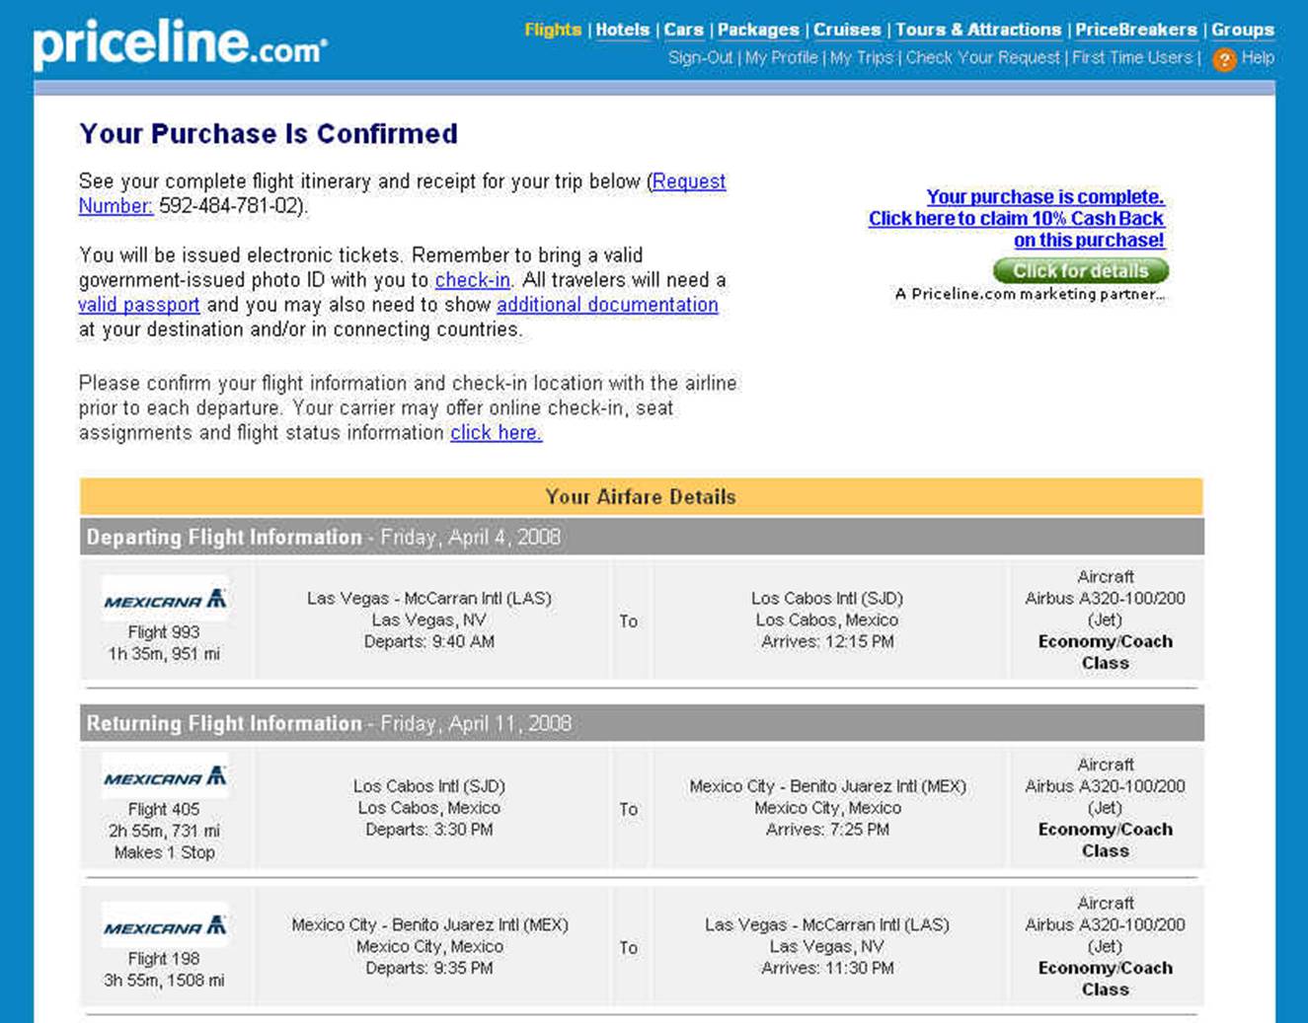Open the Flights tab
Viewport: 1308px width, 1023px height.
[553, 30]
